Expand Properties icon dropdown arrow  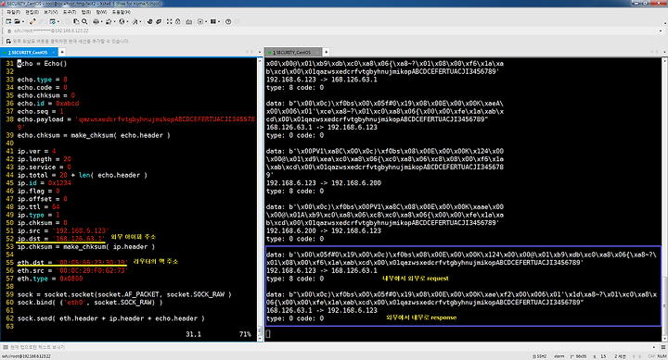58,21
